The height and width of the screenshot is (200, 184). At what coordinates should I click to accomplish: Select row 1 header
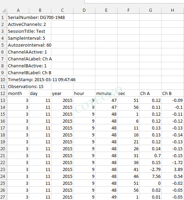tap(3, 18)
